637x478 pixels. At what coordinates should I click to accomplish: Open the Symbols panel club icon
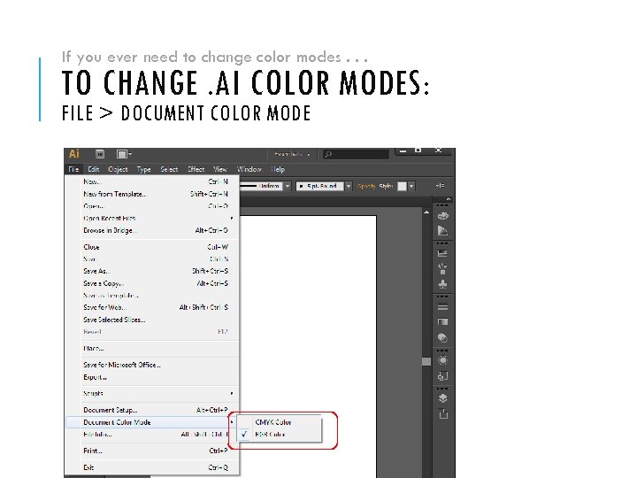click(x=442, y=284)
